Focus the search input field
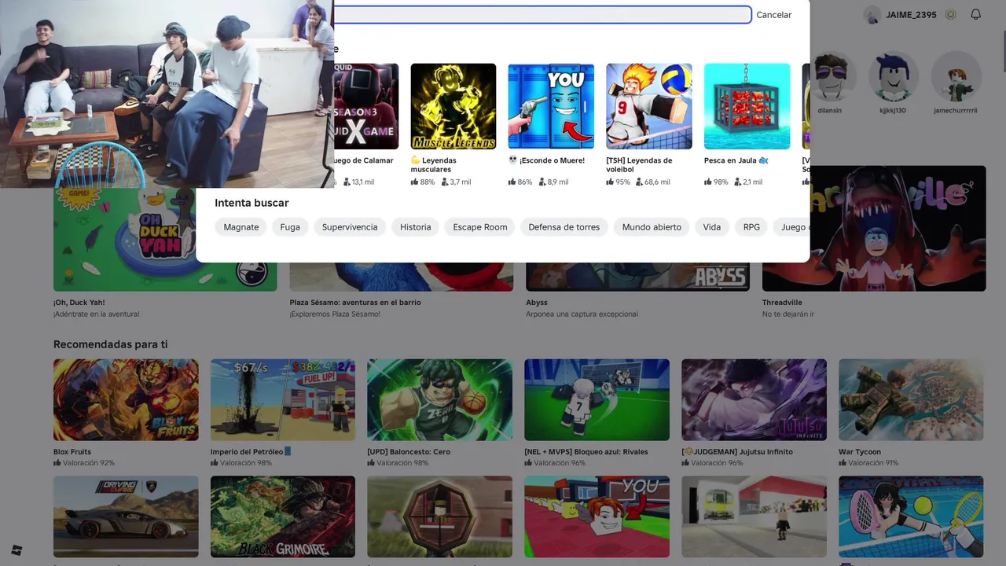This screenshot has width=1006, height=566. coord(542,14)
